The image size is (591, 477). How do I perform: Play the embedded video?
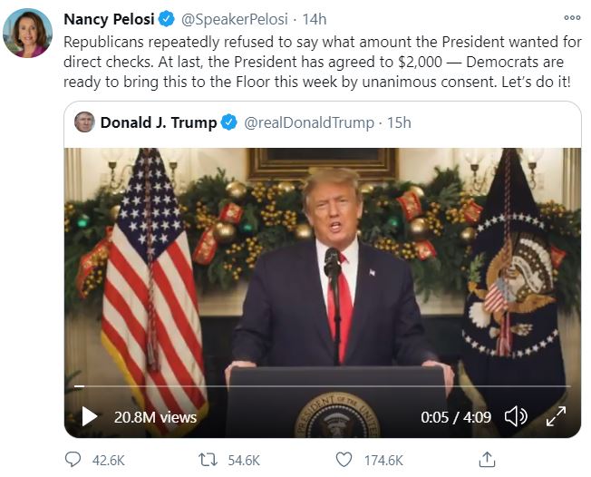(x=89, y=416)
